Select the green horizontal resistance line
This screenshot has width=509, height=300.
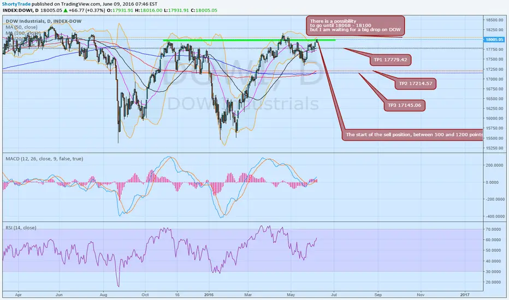pos(249,40)
